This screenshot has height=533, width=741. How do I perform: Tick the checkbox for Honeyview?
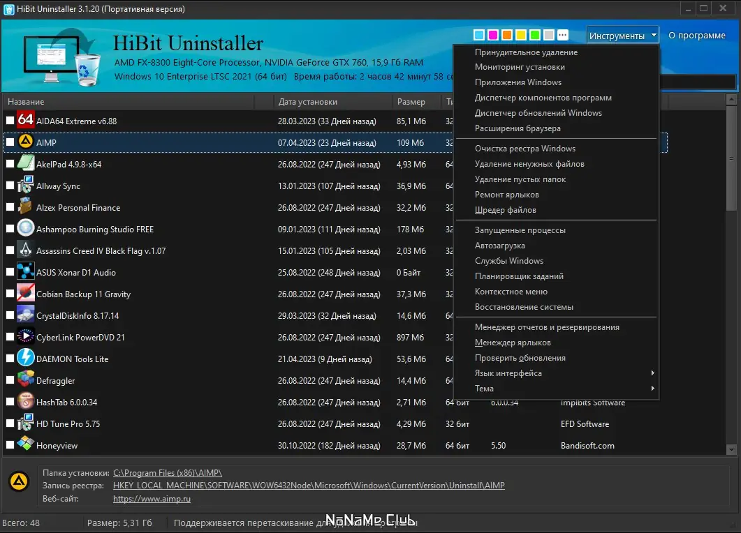coord(10,445)
